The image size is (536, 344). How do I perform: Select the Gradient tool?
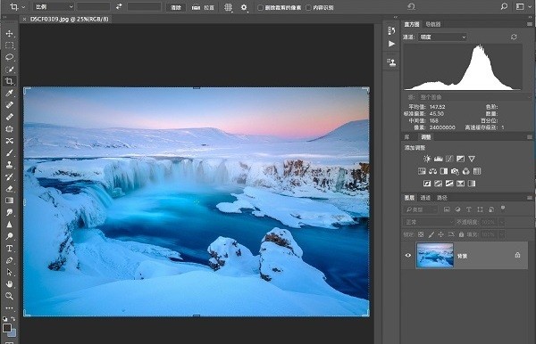point(9,201)
